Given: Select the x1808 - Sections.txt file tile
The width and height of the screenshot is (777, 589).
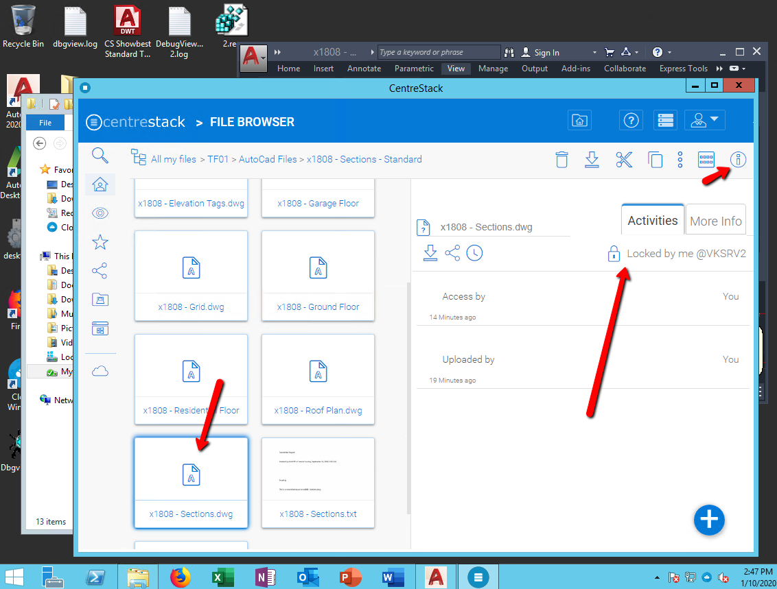Looking at the screenshot, I should click(318, 483).
